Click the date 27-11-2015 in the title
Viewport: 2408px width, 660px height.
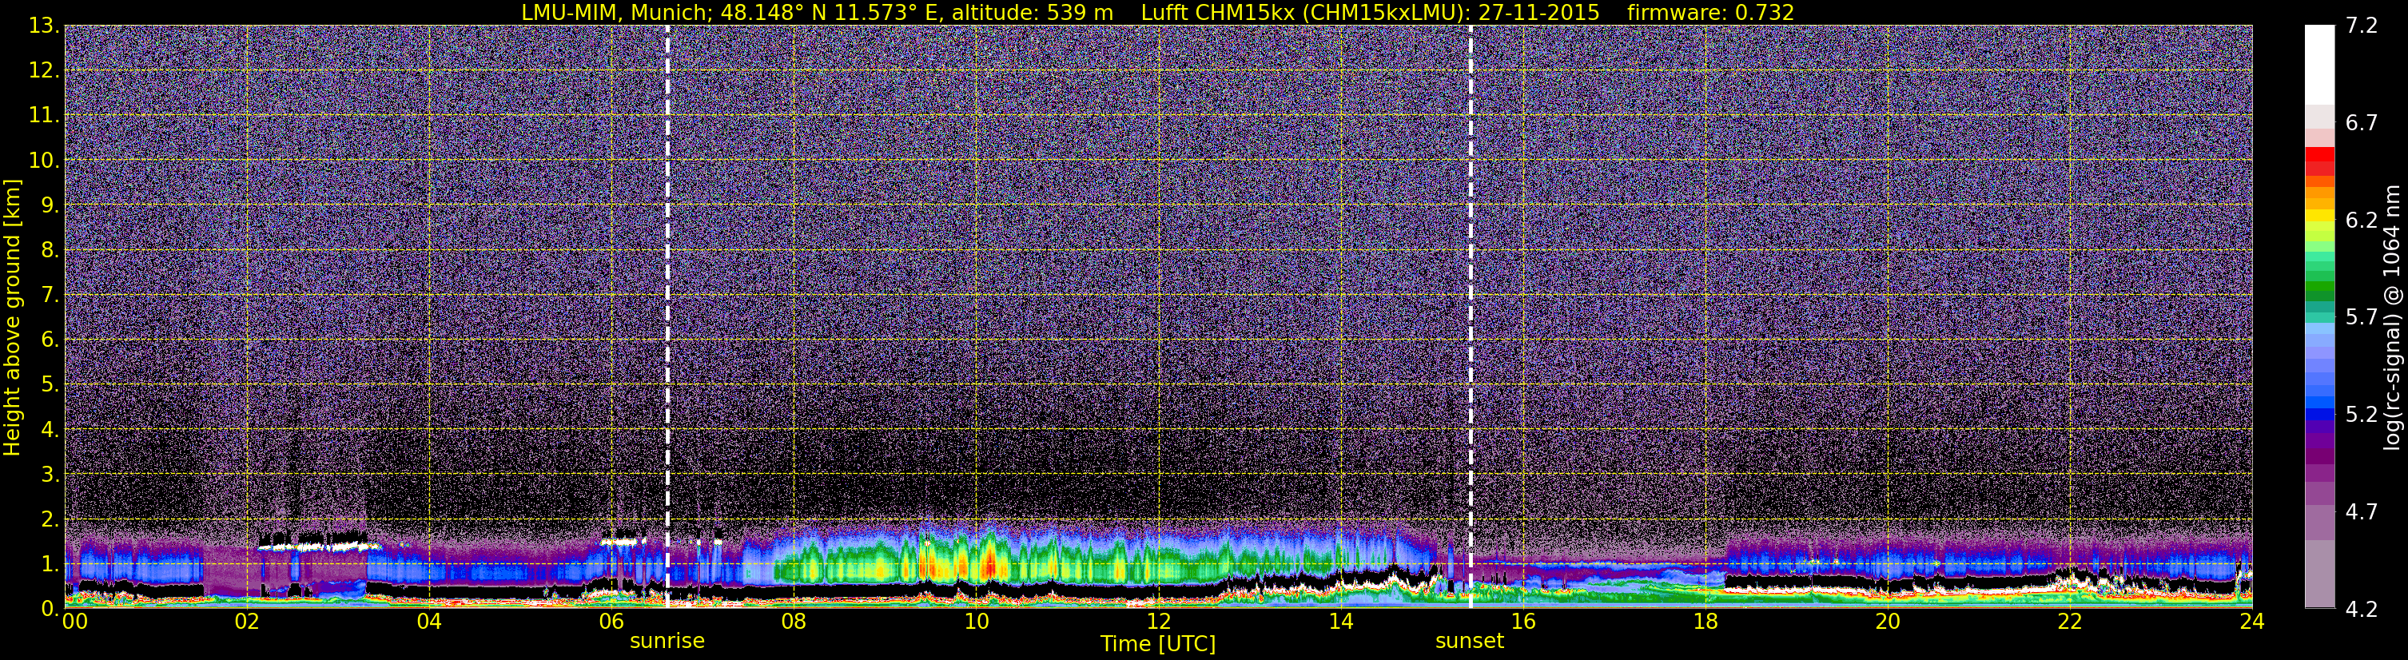[1538, 13]
